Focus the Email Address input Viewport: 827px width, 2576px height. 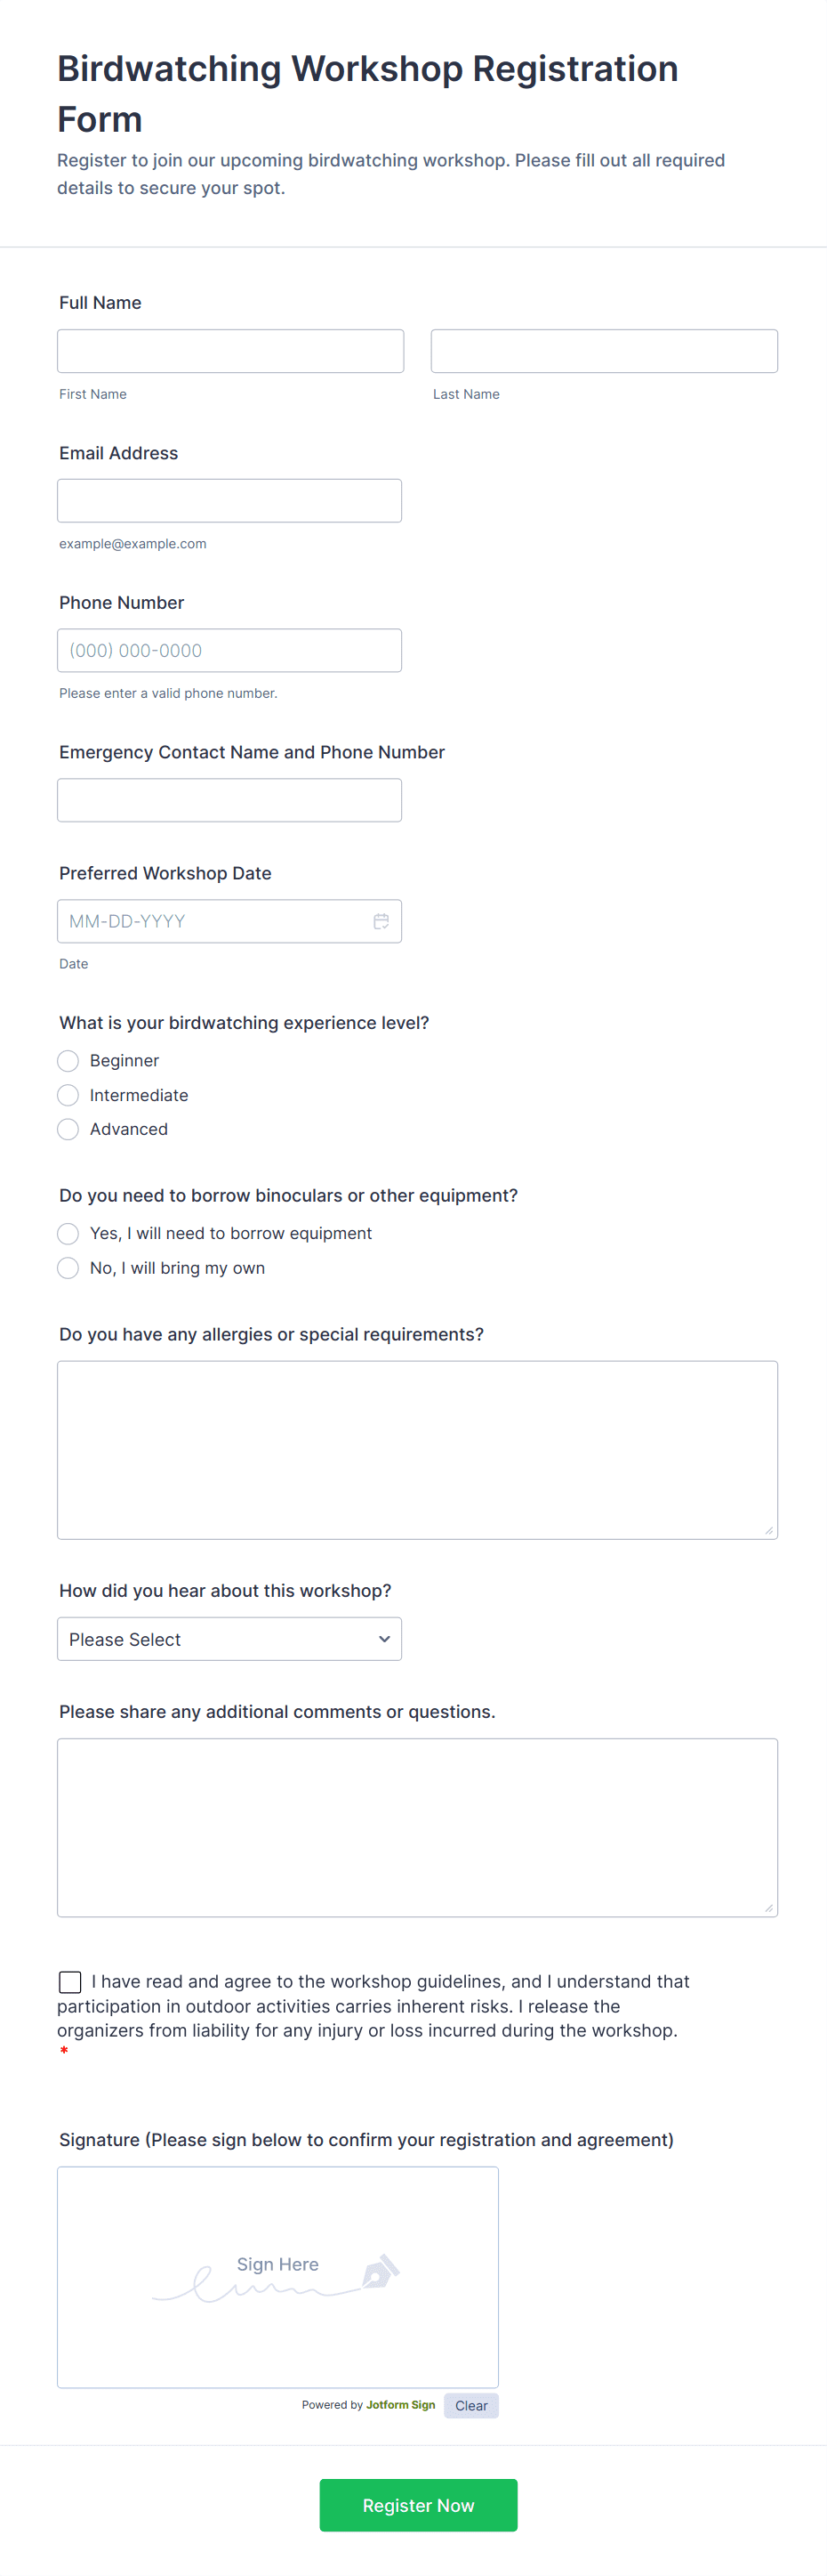(x=229, y=500)
